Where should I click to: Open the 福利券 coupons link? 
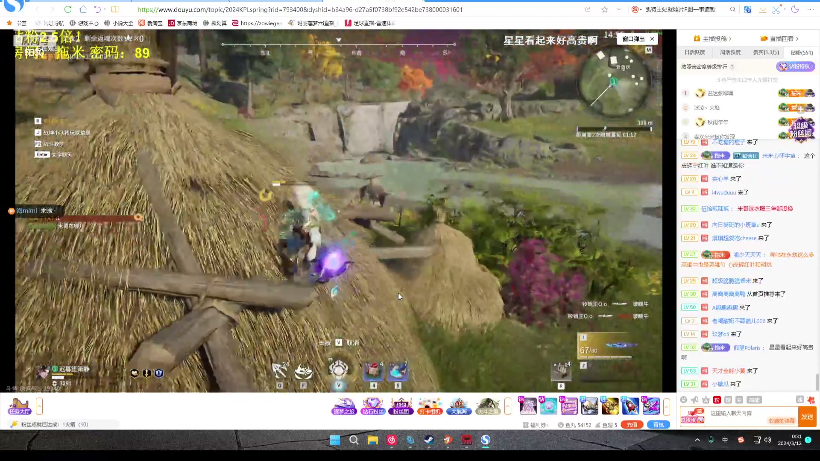pos(536,425)
